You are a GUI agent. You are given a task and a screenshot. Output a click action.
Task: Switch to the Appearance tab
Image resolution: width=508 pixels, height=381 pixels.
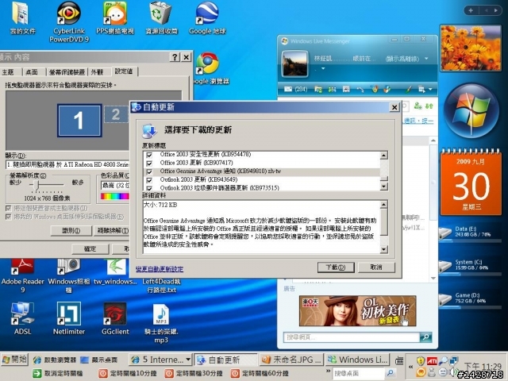(x=98, y=72)
